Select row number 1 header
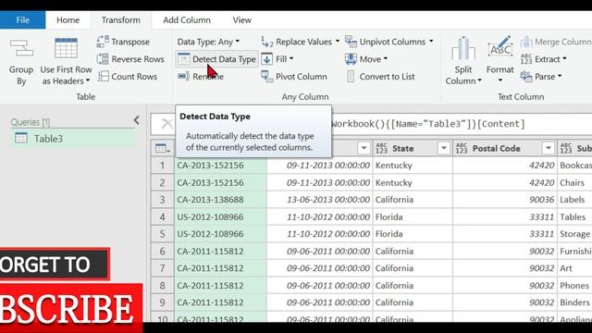The width and height of the screenshot is (592, 333). [163, 166]
